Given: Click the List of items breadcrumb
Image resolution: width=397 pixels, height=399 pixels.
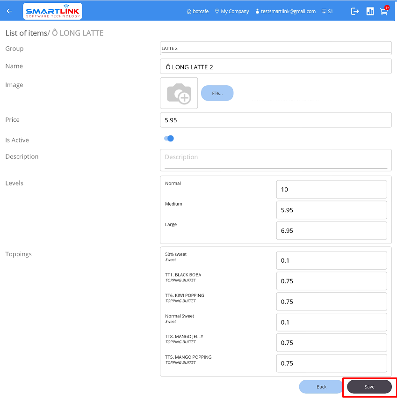Looking at the screenshot, I should [x=26, y=33].
